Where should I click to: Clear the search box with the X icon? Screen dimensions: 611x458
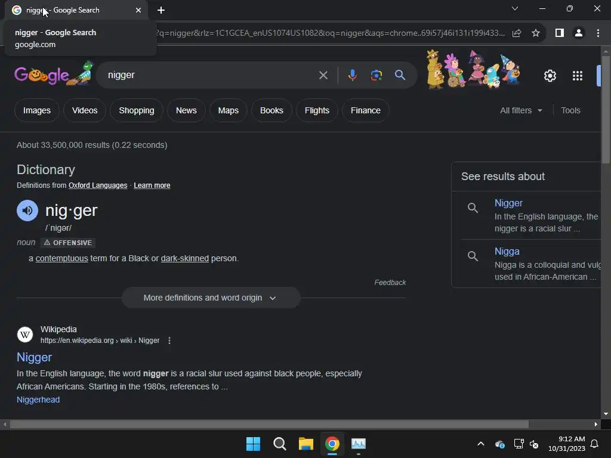[323, 75]
